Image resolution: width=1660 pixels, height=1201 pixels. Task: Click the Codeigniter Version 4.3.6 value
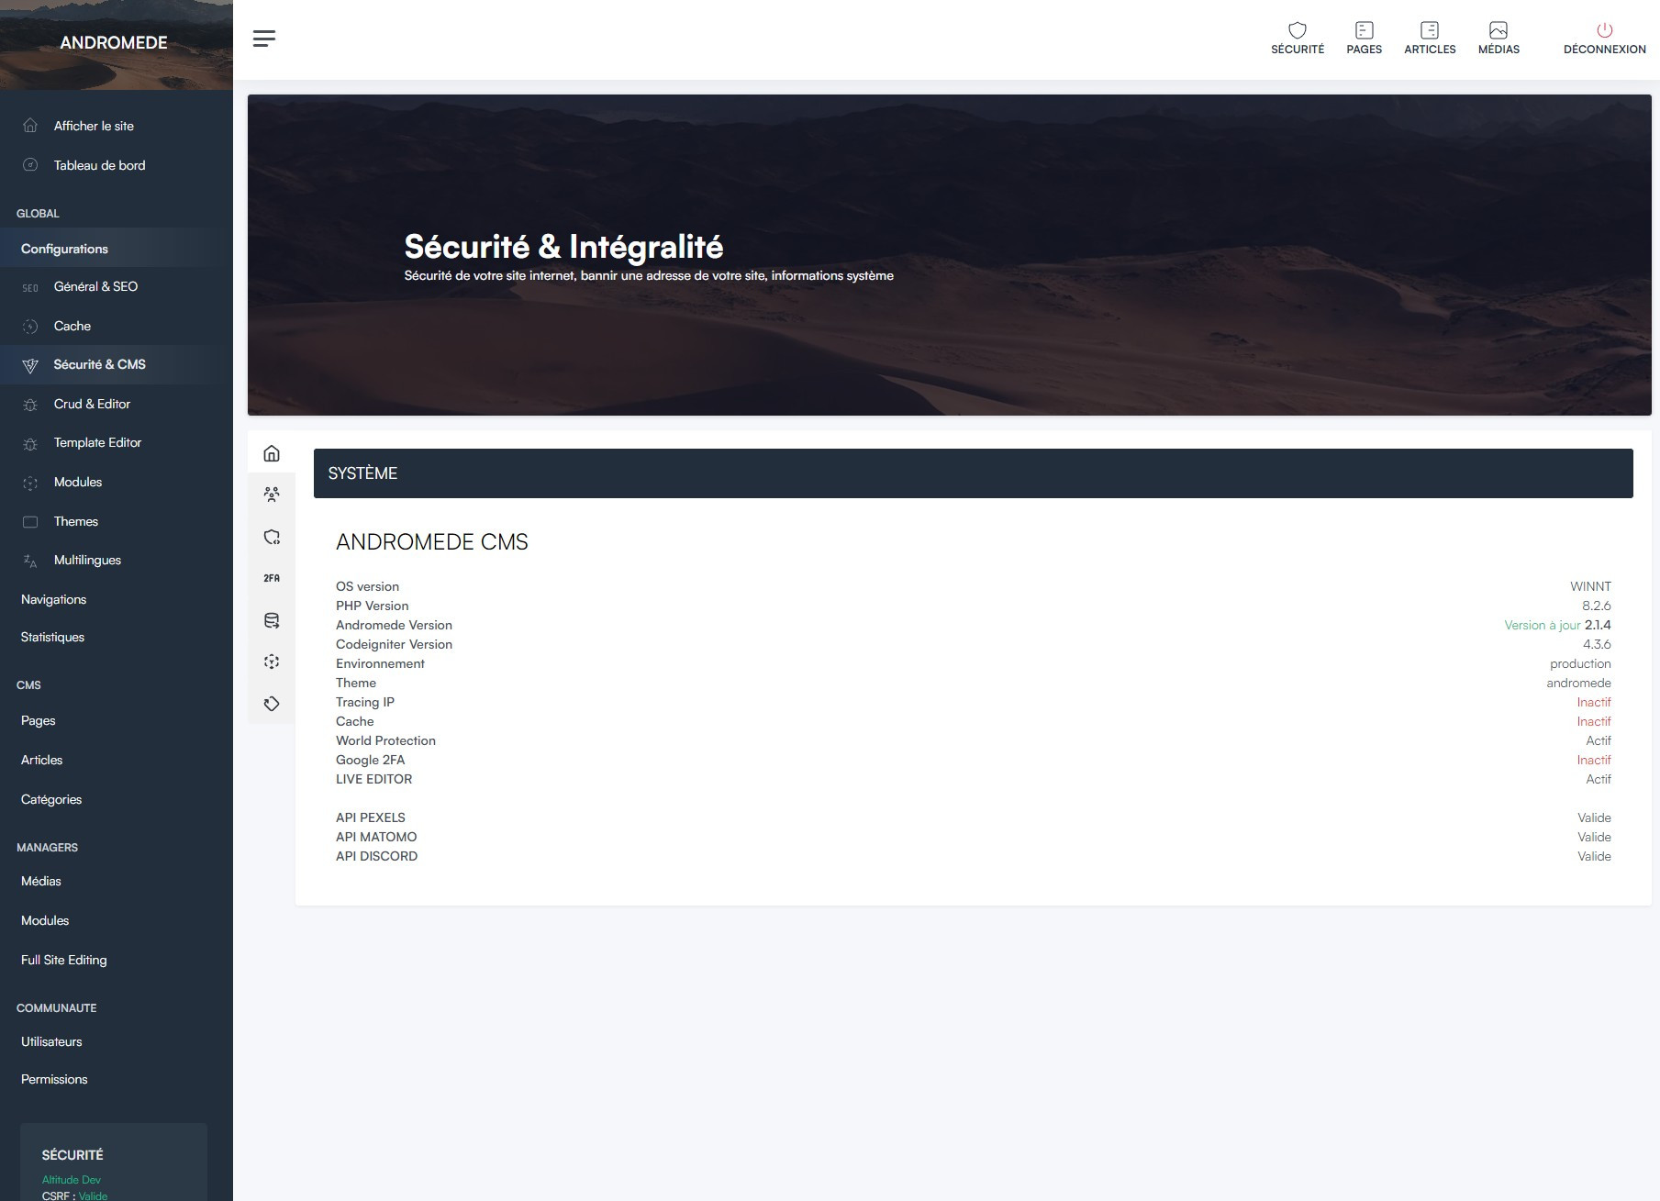(1597, 644)
